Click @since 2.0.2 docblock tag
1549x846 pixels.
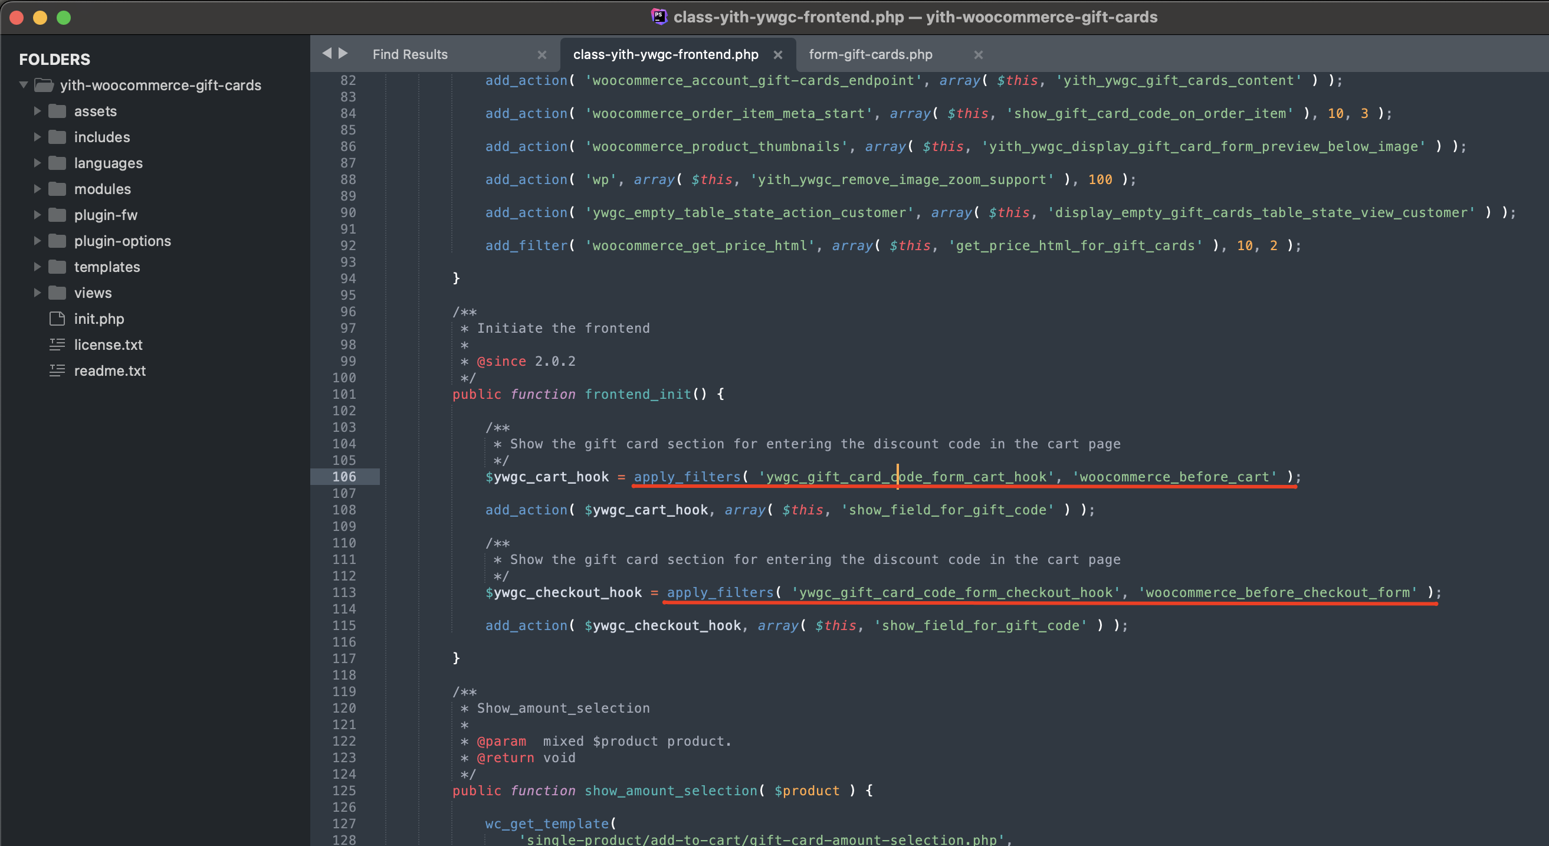pyautogui.click(x=526, y=361)
